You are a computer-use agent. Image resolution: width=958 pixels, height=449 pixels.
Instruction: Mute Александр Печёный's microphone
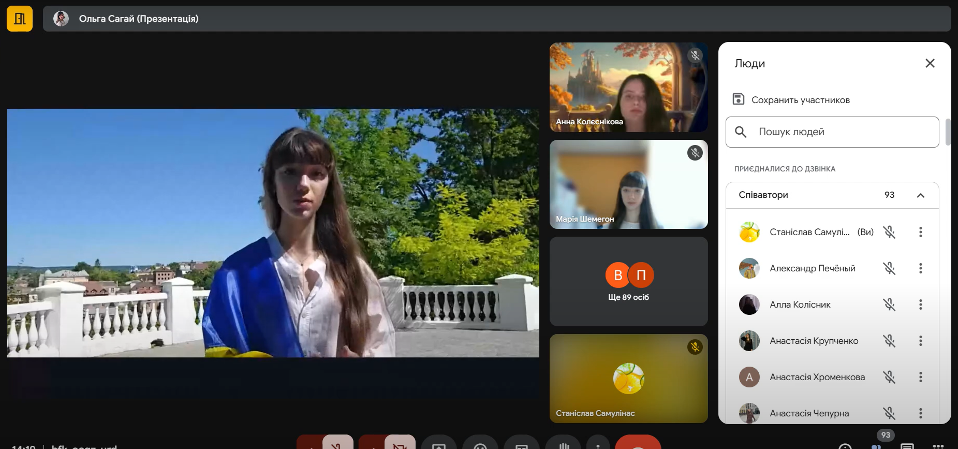tap(889, 268)
